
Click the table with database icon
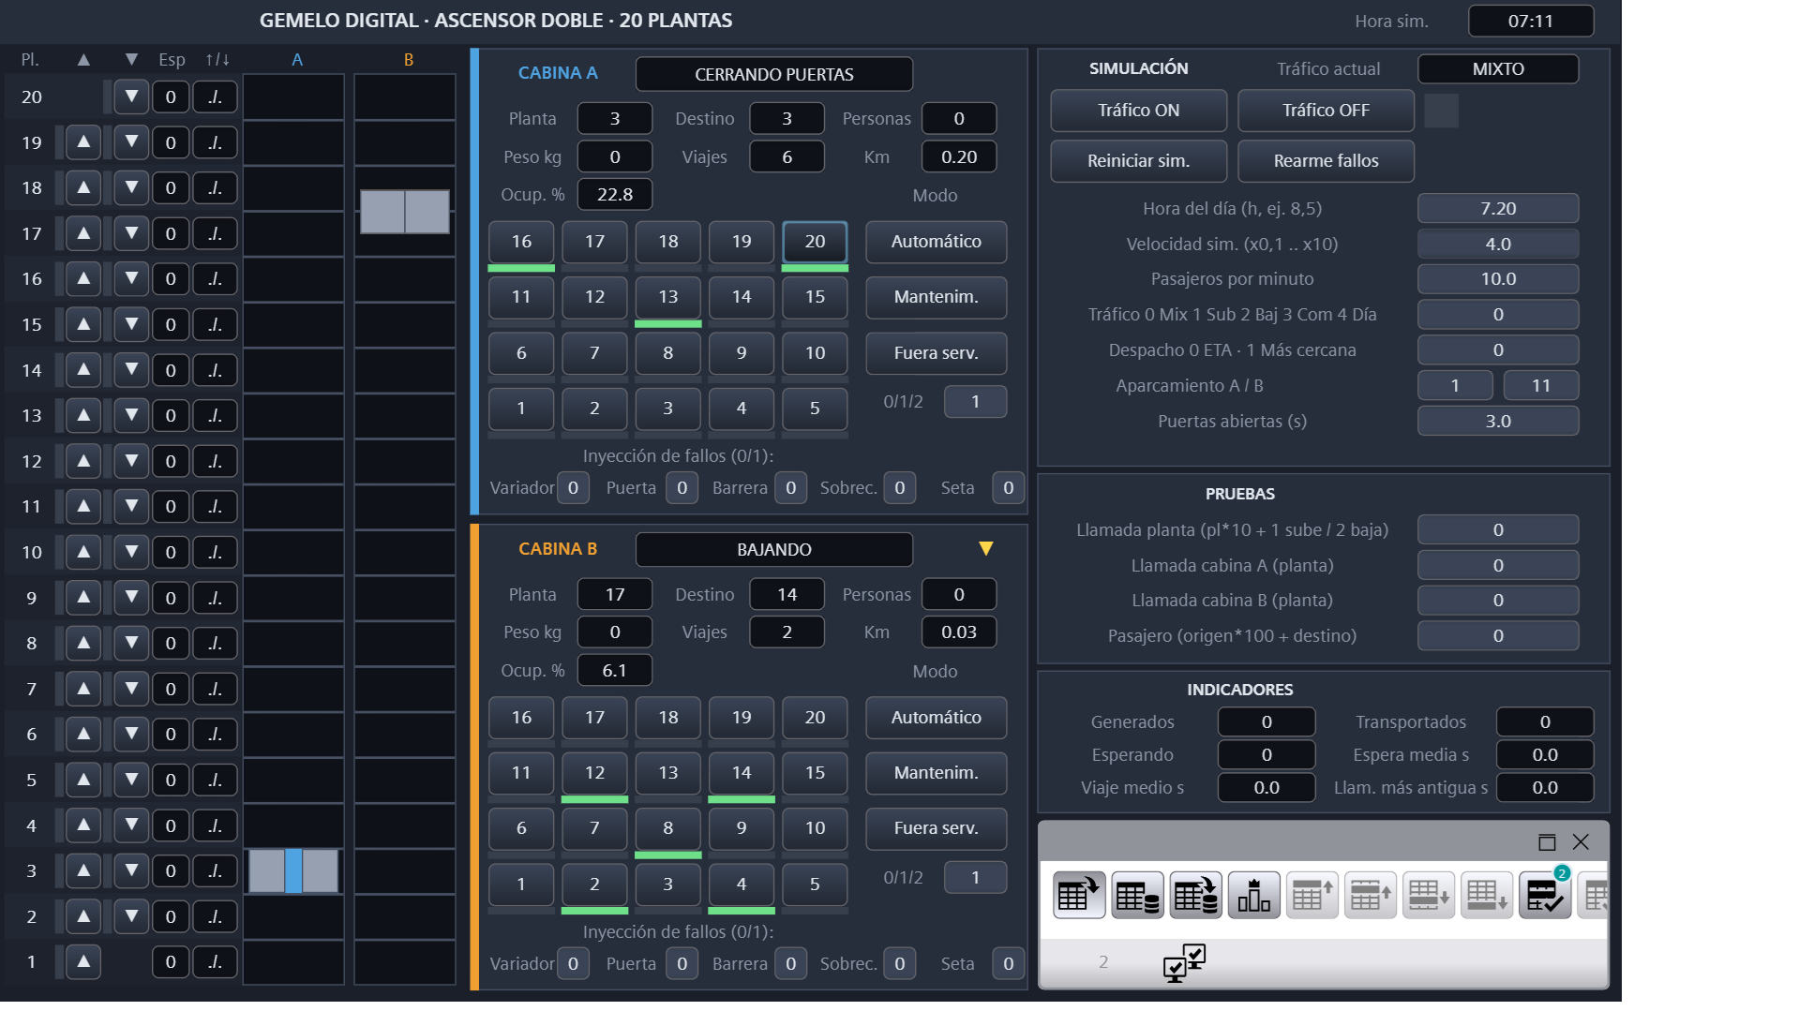(x=1137, y=896)
